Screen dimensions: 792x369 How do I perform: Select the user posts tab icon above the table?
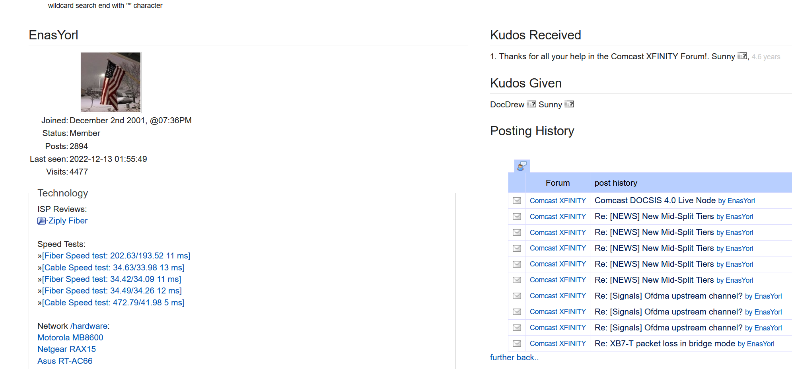tap(522, 166)
